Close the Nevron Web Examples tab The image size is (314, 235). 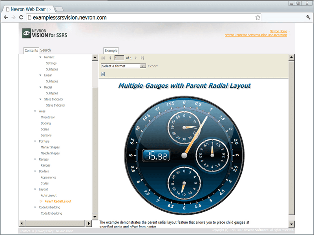50,9
